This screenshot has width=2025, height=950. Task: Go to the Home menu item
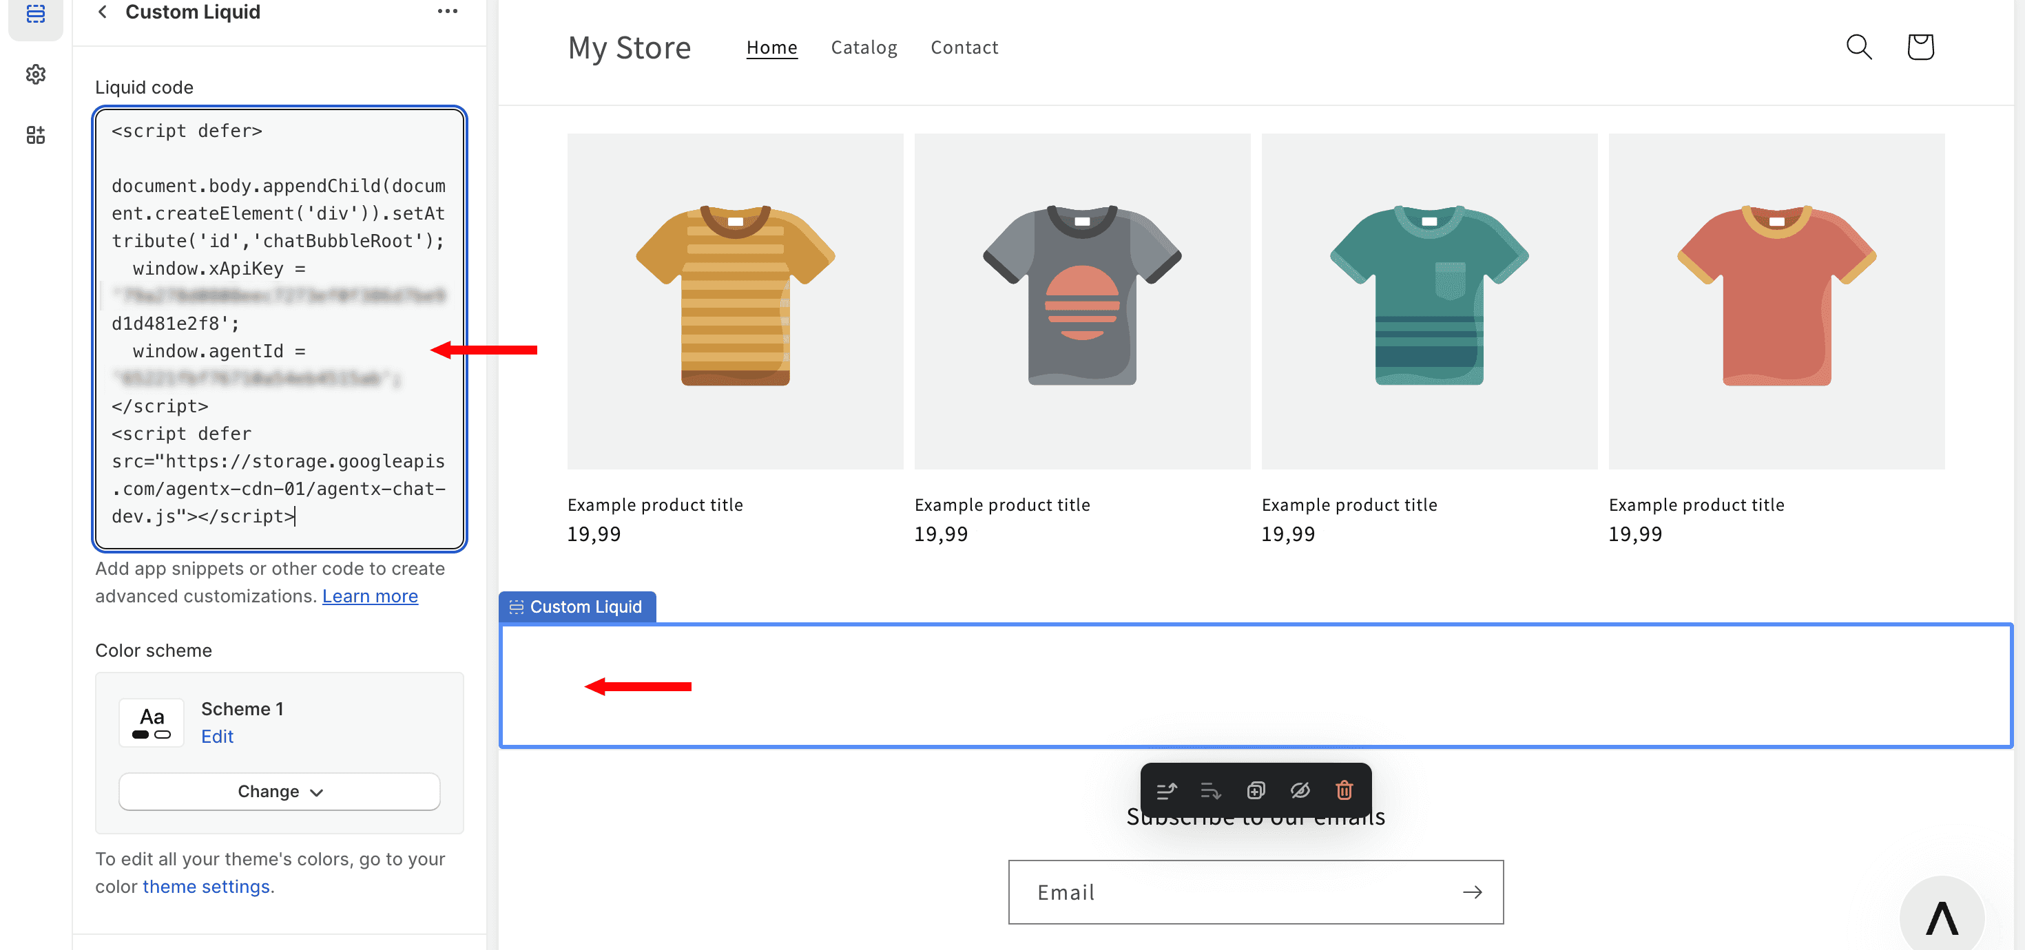tap(772, 47)
